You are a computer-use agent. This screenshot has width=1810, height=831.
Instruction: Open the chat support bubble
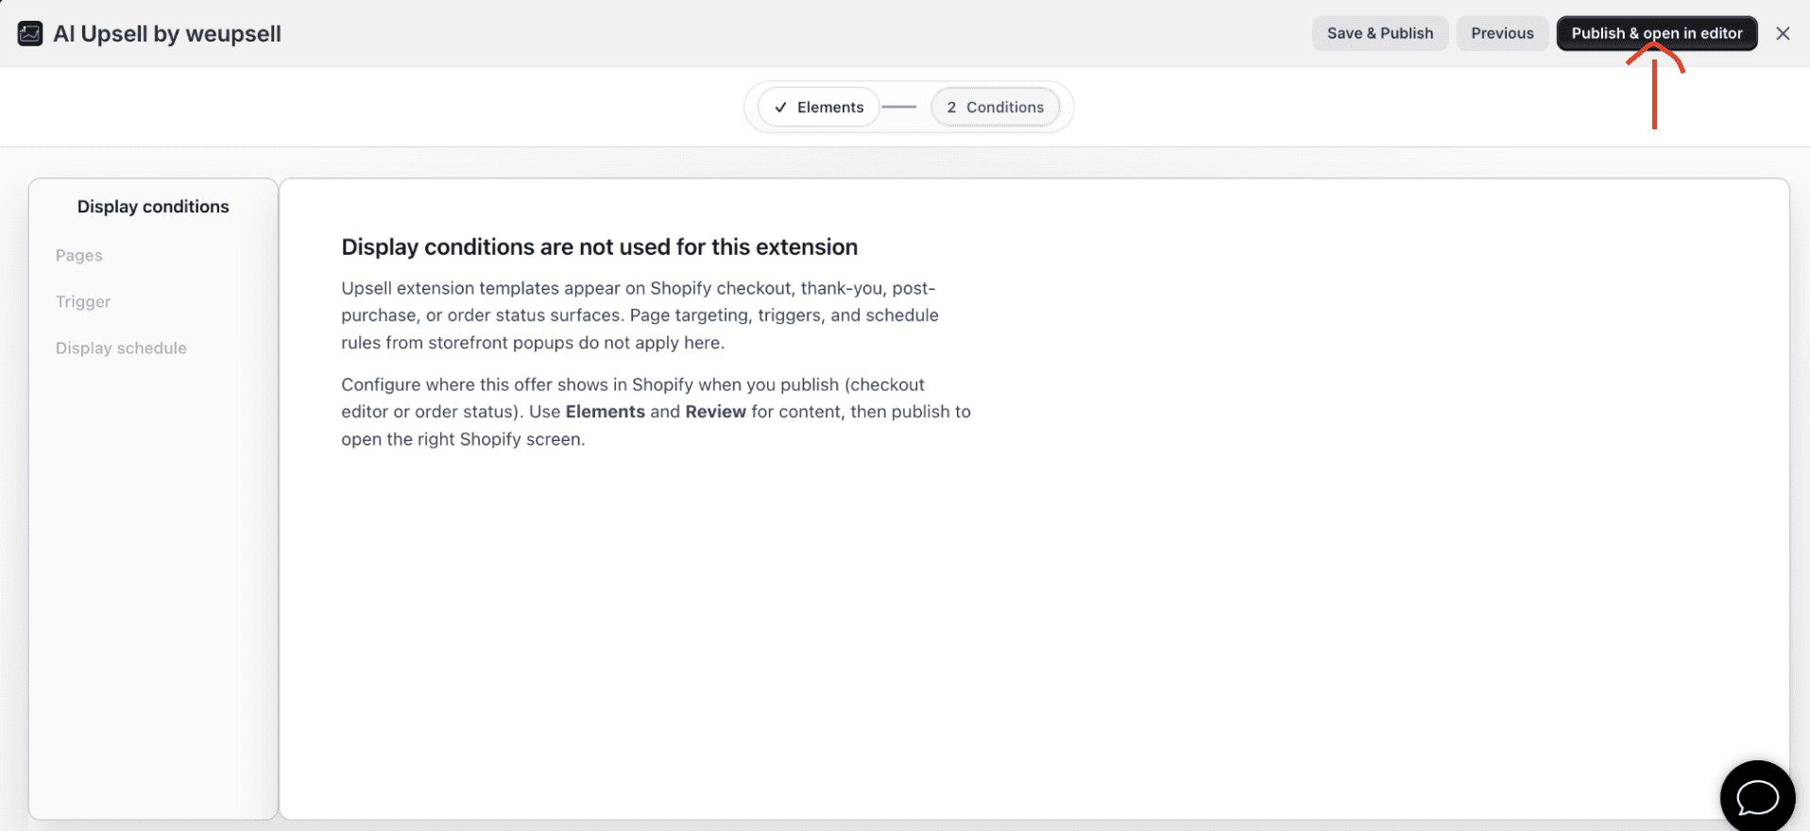(x=1757, y=796)
